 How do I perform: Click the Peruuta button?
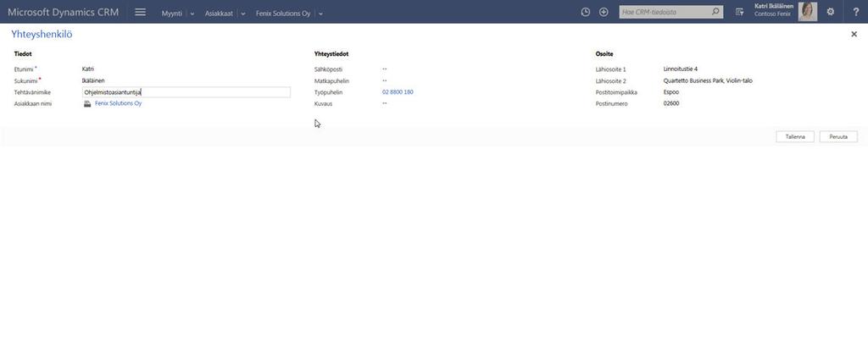click(x=838, y=136)
